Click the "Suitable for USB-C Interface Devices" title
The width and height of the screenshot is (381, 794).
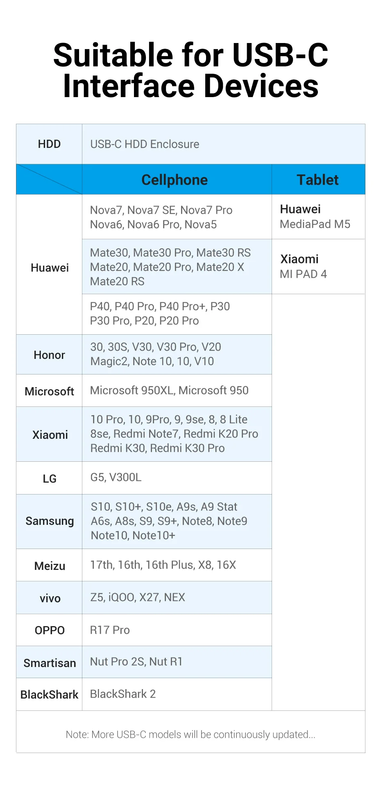tap(190, 70)
